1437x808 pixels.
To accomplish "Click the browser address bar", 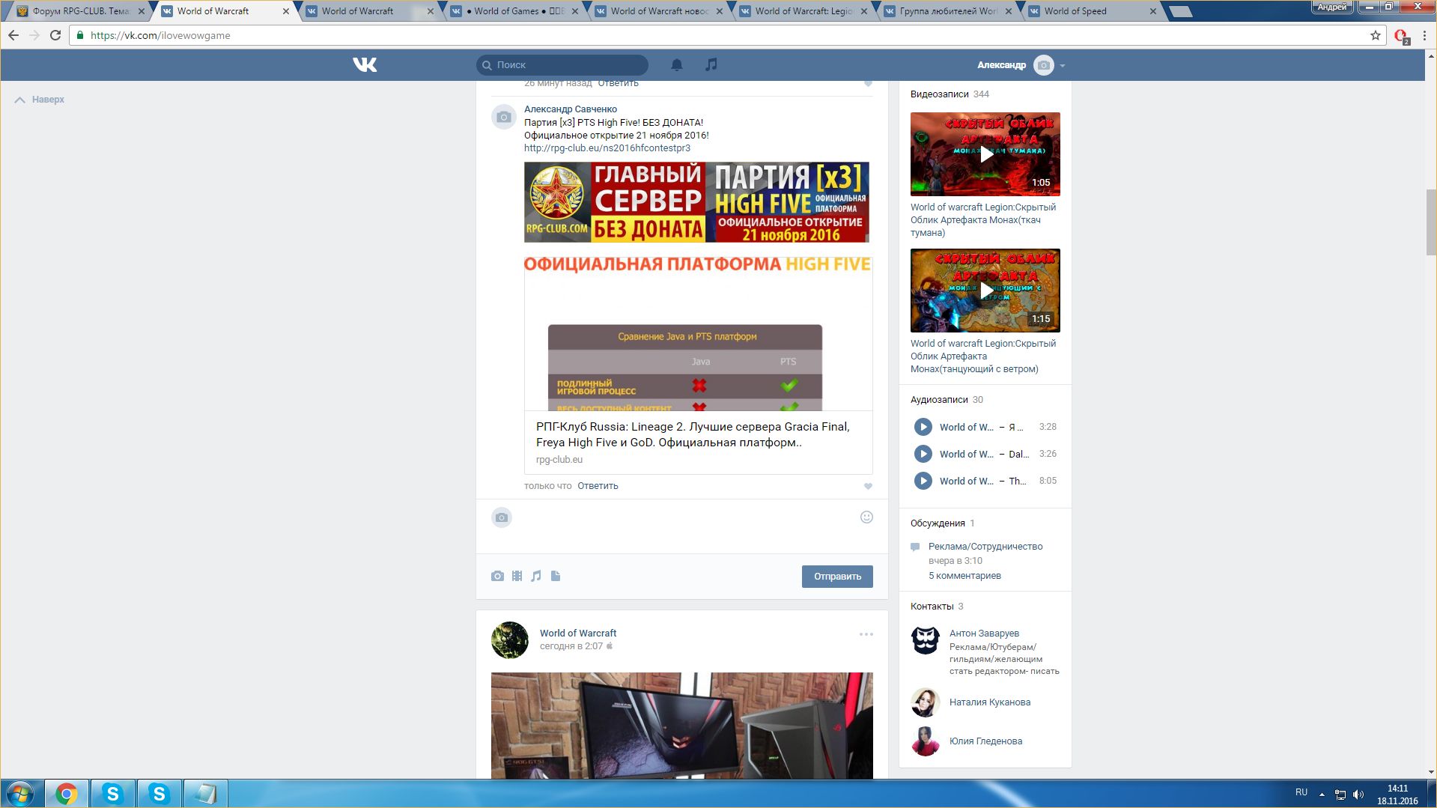I will 726,35.
